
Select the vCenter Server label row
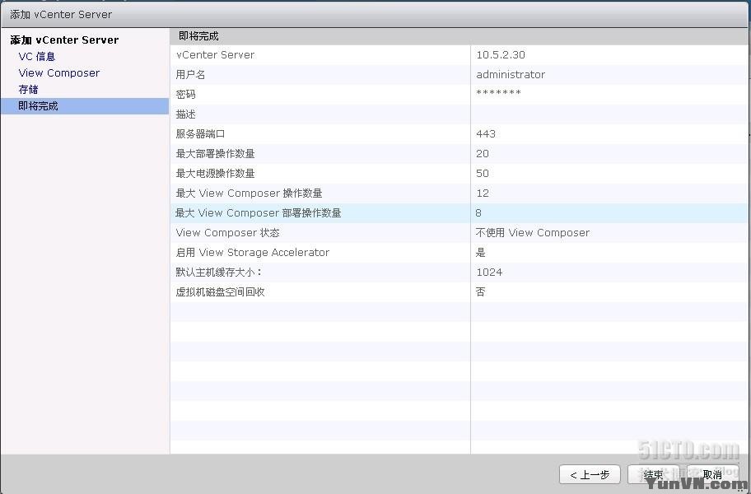pos(215,54)
